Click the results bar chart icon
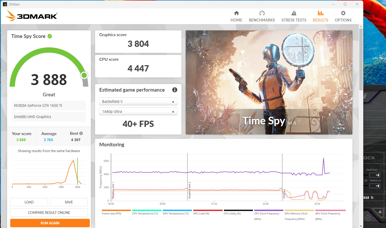386x228 pixels. coord(321,13)
